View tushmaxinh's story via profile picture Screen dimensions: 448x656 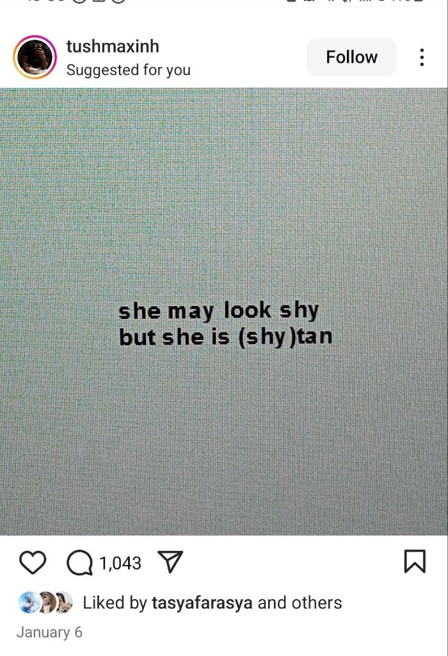[35, 57]
